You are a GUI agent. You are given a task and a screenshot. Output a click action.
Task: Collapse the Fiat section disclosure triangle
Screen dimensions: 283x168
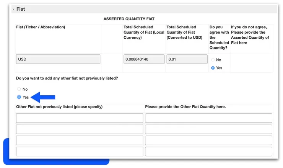tap(13, 9)
